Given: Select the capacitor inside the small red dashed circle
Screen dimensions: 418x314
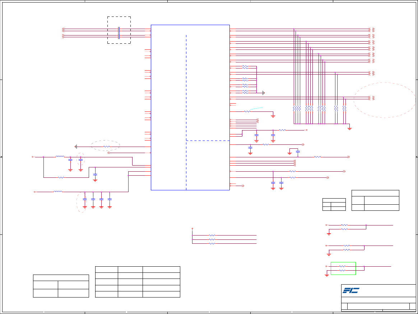Looking at the screenshot, I should tap(80, 160).
